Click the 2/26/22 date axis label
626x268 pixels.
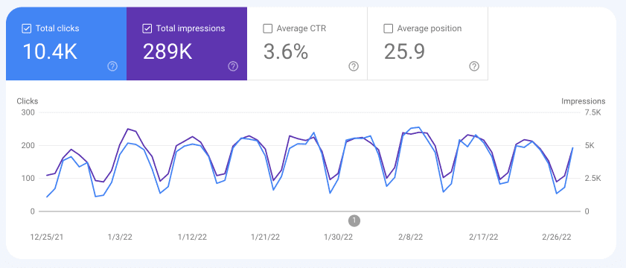point(557,237)
